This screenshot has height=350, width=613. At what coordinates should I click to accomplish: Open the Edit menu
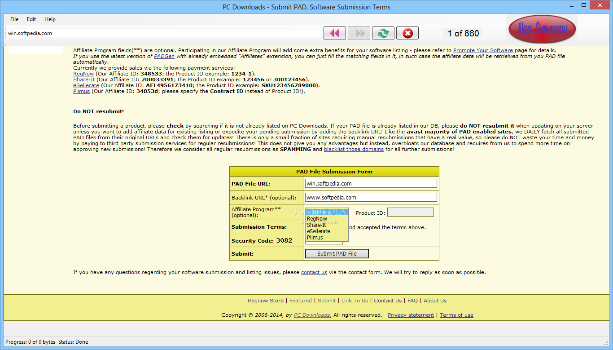pos(31,19)
